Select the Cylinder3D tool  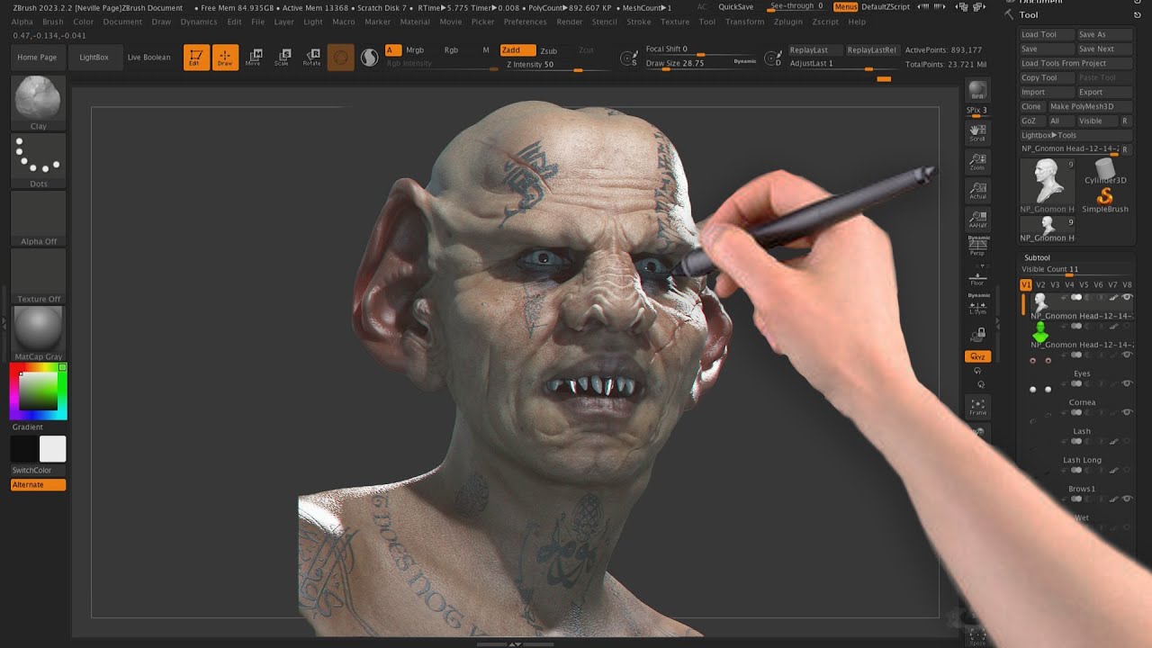point(1105,170)
